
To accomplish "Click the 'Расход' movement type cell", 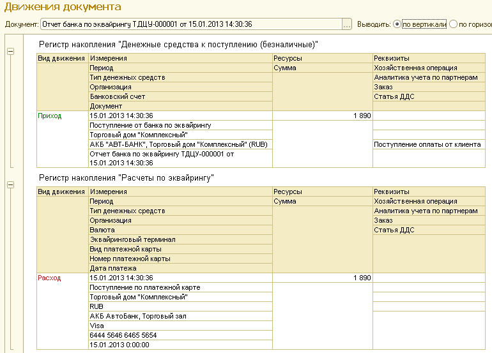I will (x=50, y=278).
